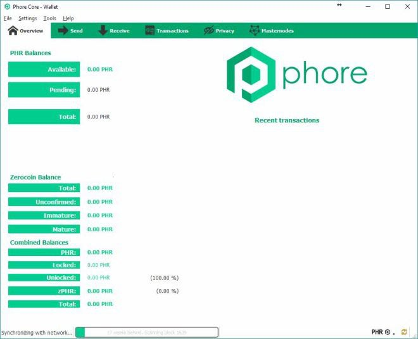Open the Settings menu
Image resolution: width=418 pixels, height=339 pixels.
point(28,18)
